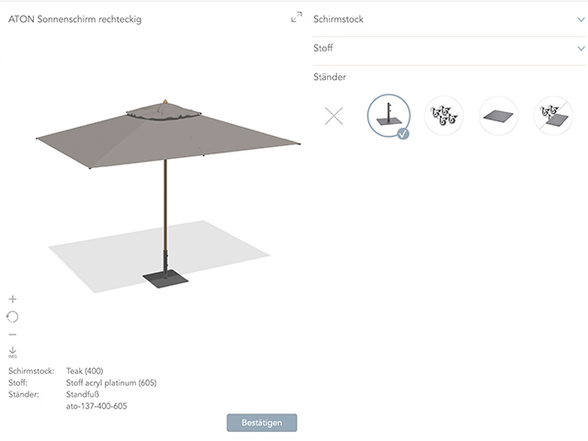The image size is (588, 441).
Task: Expand the Schirmstock chevron
Action: (x=580, y=18)
